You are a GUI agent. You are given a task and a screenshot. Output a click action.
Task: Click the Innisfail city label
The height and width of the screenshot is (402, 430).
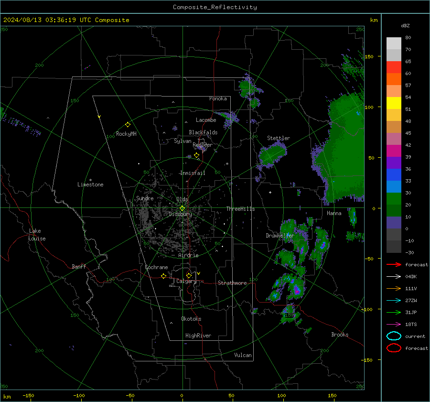pyautogui.click(x=193, y=173)
